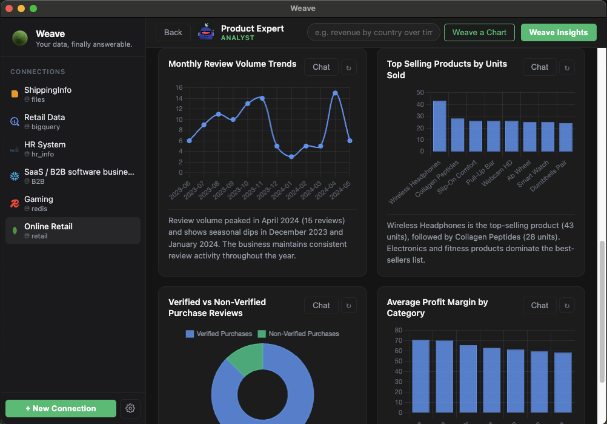
Task: Refresh the Monthly Review Volume Trends chart
Action: (x=348, y=68)
